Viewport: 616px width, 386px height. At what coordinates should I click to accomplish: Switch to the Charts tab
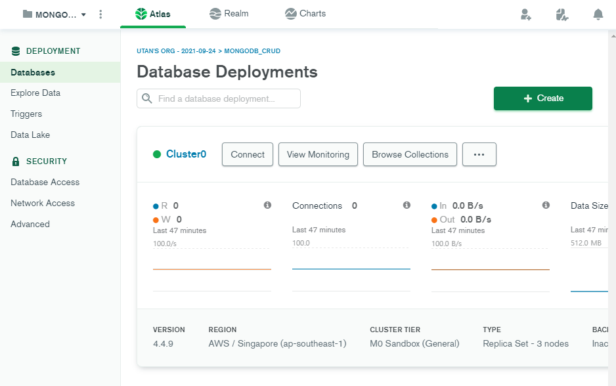[x=305, y=14]
